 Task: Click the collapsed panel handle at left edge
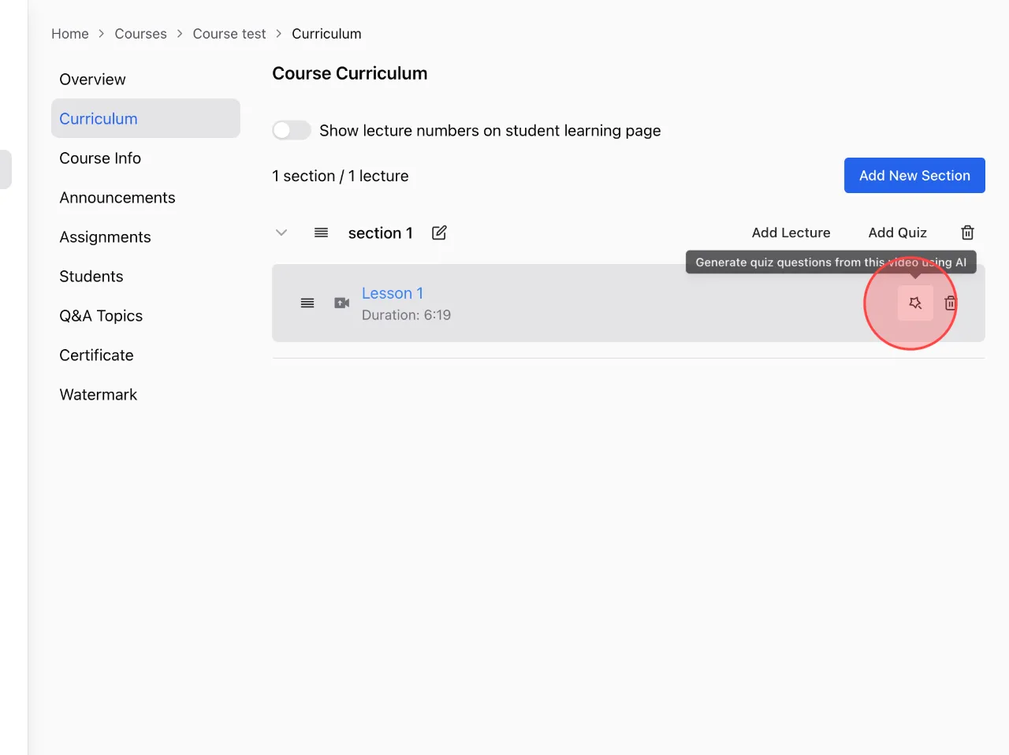6,169
